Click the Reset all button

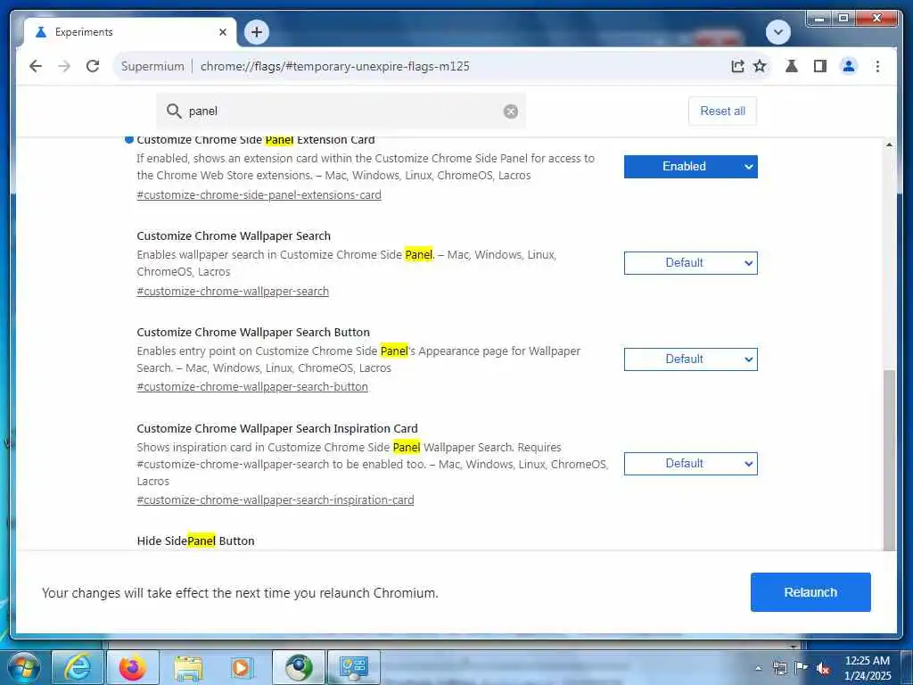pyautogui.click(x=722, y=111)
